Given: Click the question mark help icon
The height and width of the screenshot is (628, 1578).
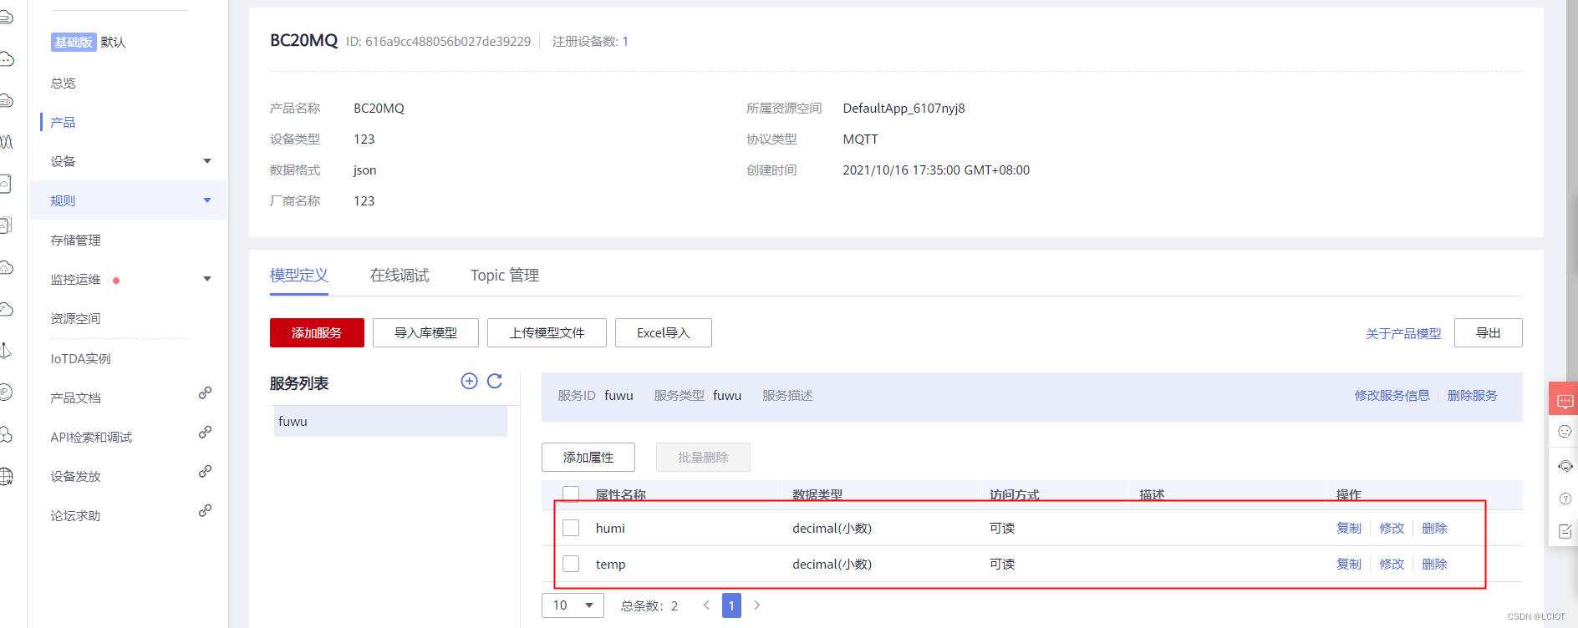Looking at the screenshot, I should pos(1565,499).
